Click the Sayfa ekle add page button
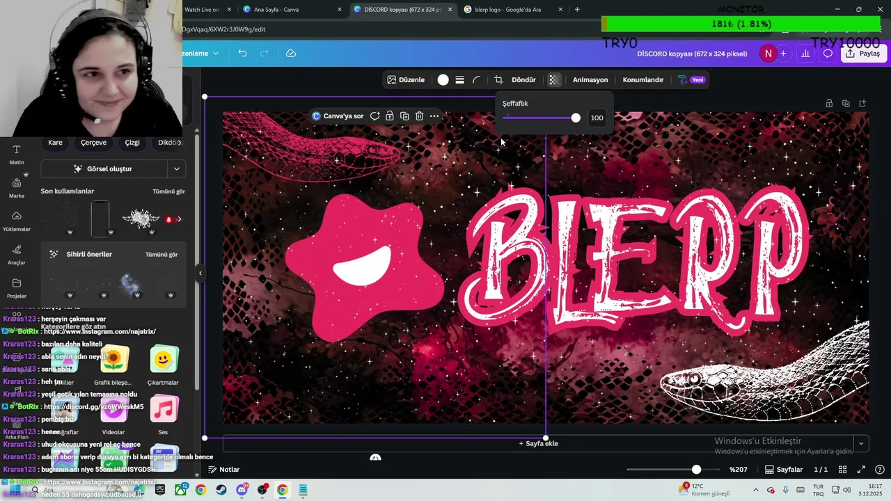The image size is (891, 501). 538,443
